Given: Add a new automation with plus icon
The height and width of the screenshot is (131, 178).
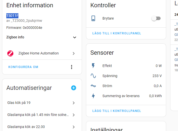Looking at the screenshot, I should (x=74, y=88).
